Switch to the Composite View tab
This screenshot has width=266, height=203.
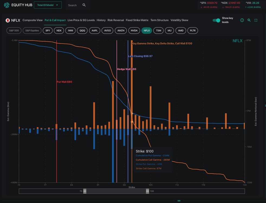(x=33, y=20)
